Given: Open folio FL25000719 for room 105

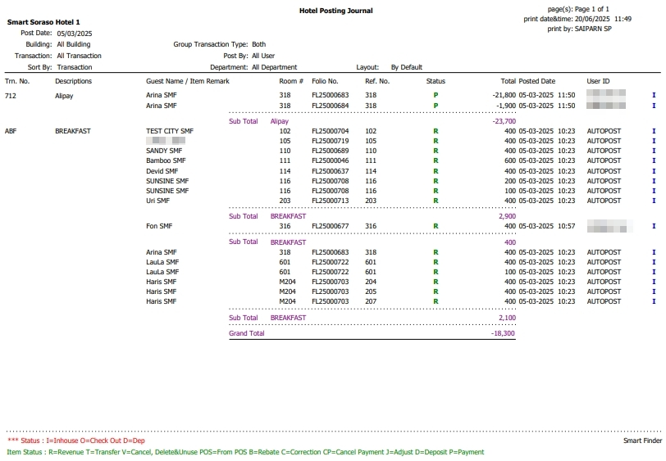Looking at the screenshot, I should point(330,141).
